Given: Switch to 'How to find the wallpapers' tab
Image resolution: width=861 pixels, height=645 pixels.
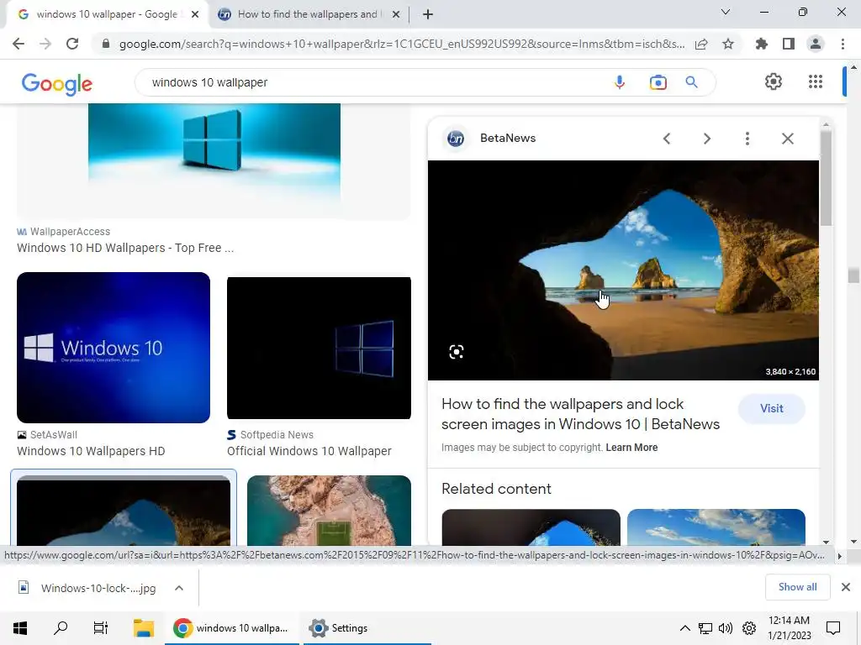Looking at the screenshot, I should pyautogui.click(x=308, y=14).
